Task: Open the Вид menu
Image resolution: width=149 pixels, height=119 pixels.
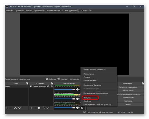Action: pos(29,10)
